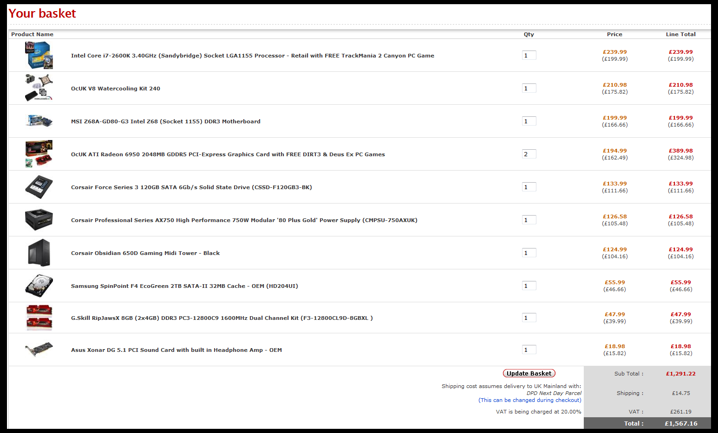Focus the Asus Xonar DG quantity field
The width and height of the screenshot is (718, 433).
coord(529,350)
